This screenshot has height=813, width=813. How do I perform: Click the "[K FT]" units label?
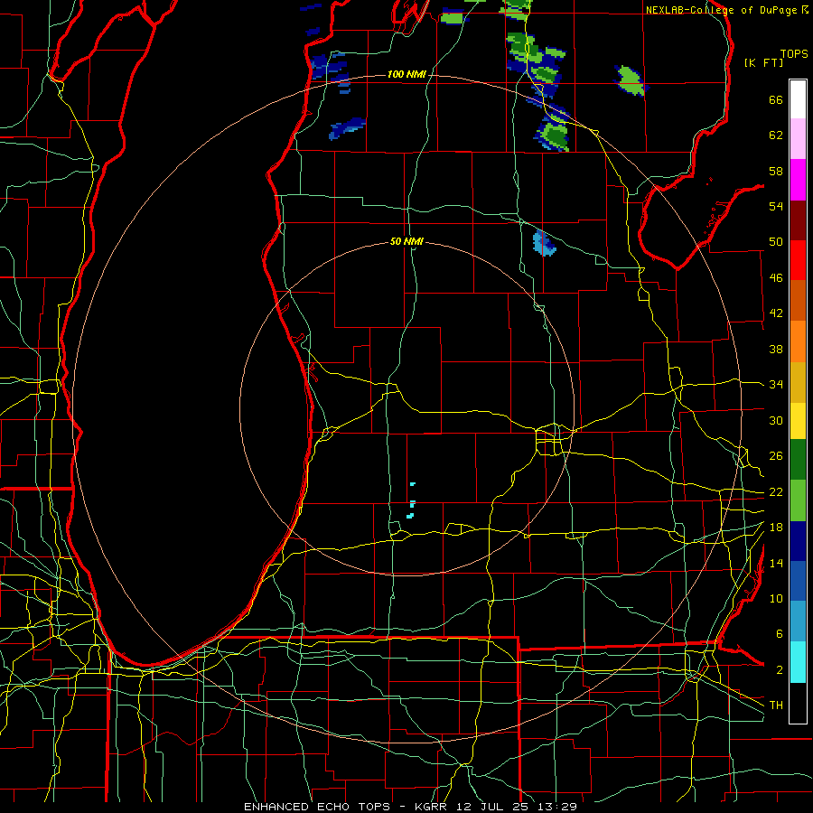point(763,62)
